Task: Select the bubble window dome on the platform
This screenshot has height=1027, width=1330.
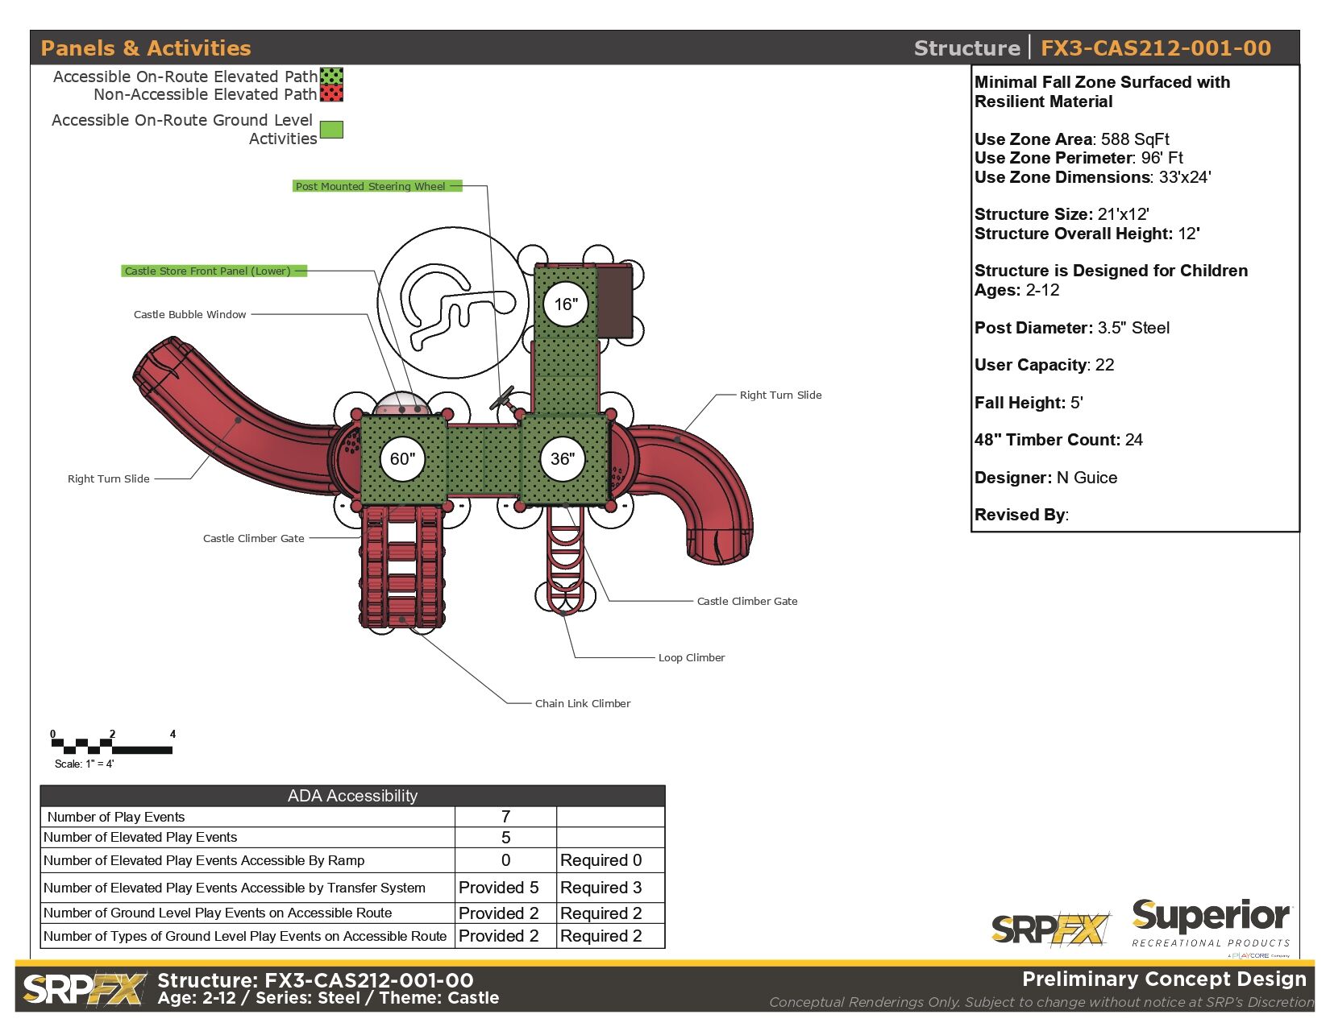Action: (402, 404)
